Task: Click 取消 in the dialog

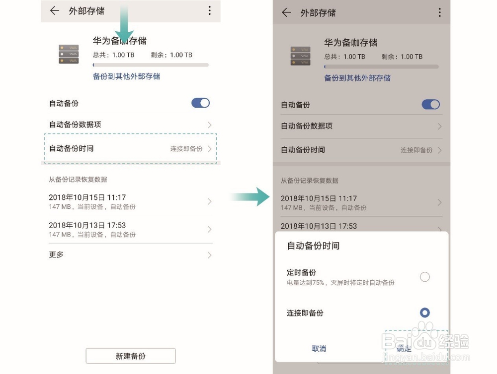Action: pos(319,348)
